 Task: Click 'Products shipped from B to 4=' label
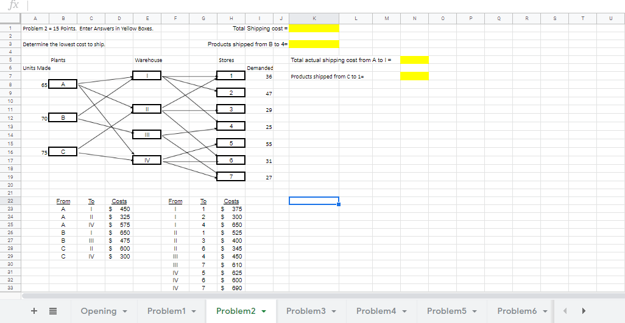(x=247, y=44)
